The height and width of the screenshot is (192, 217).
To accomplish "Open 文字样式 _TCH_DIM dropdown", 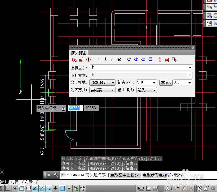I will [102, 83].
